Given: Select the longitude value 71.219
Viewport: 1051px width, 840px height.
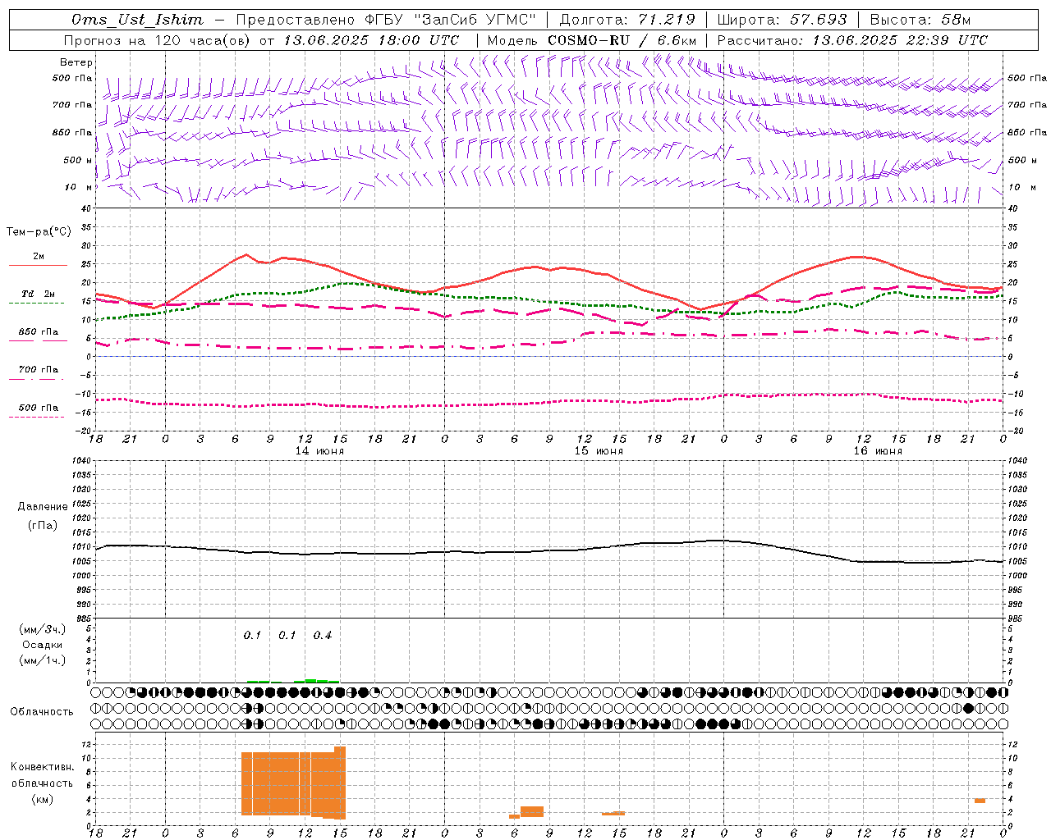Looking at the screenshot, I should click(667, 20).
